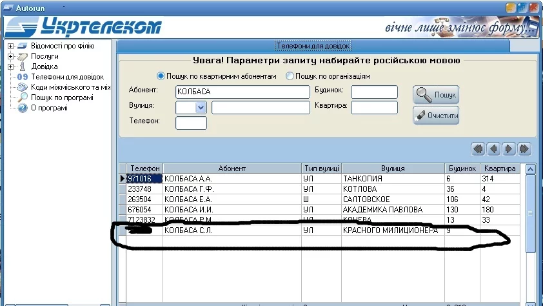Expand the Довідка tree node
Viewport: 543px width, 306px height.
10,66
